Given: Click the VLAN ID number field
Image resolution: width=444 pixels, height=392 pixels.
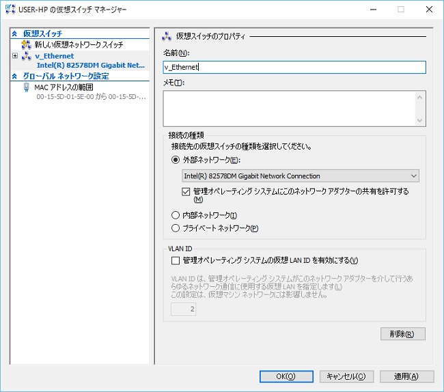Looking at the screenshot, I should (183, 309).
